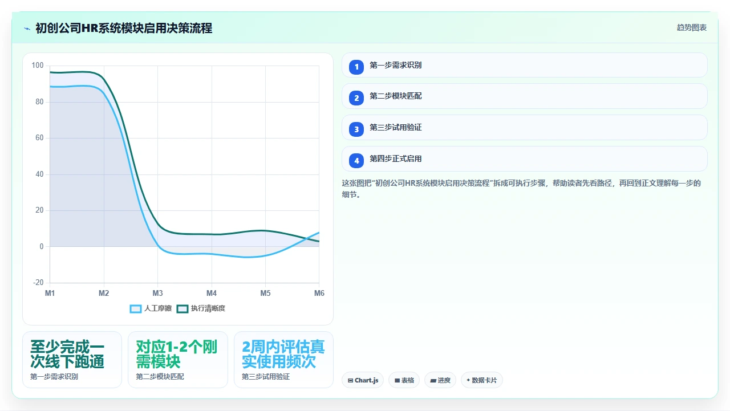Viewport: 730px width, 411px height.
Task: Click the 趋势图表 label in header
Action: coord(692,28)
